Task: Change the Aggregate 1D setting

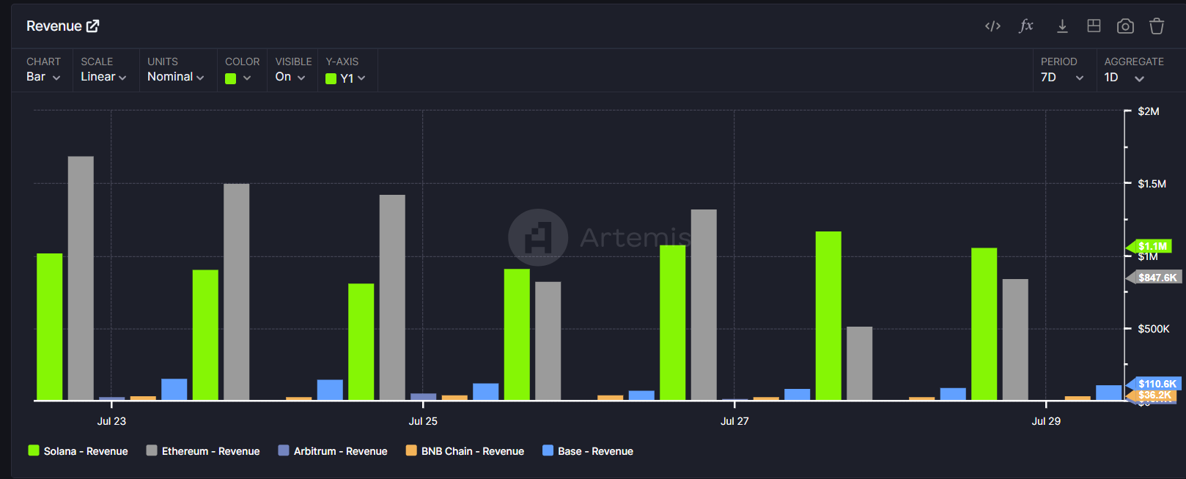Action: [1124, 78]
